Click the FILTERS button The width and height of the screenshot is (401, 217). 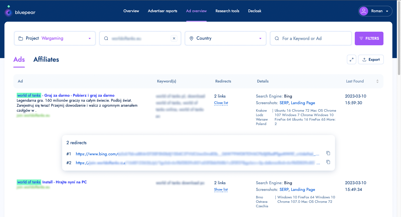coord(369,38)
